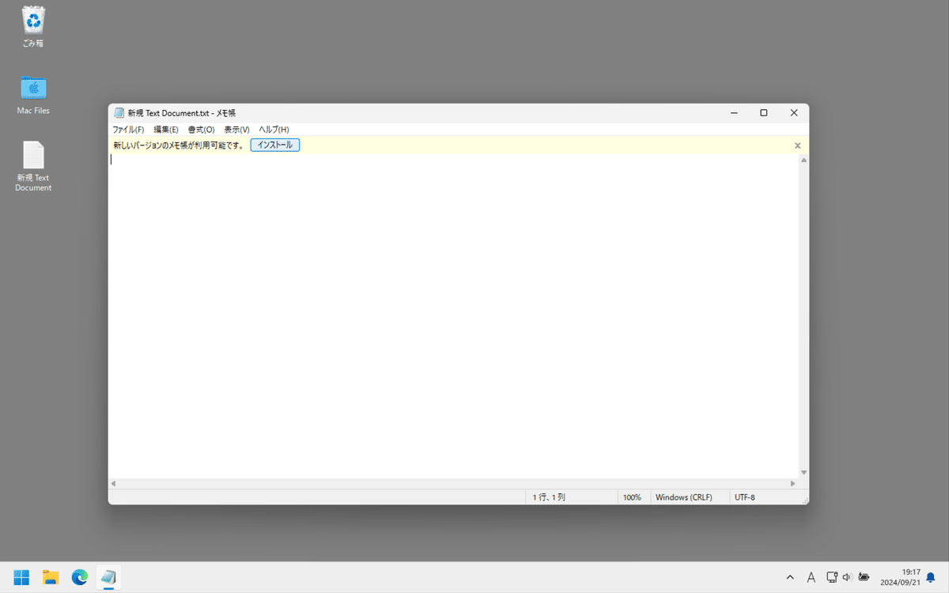Click the battery icon in the system tray

coord(864,577)
